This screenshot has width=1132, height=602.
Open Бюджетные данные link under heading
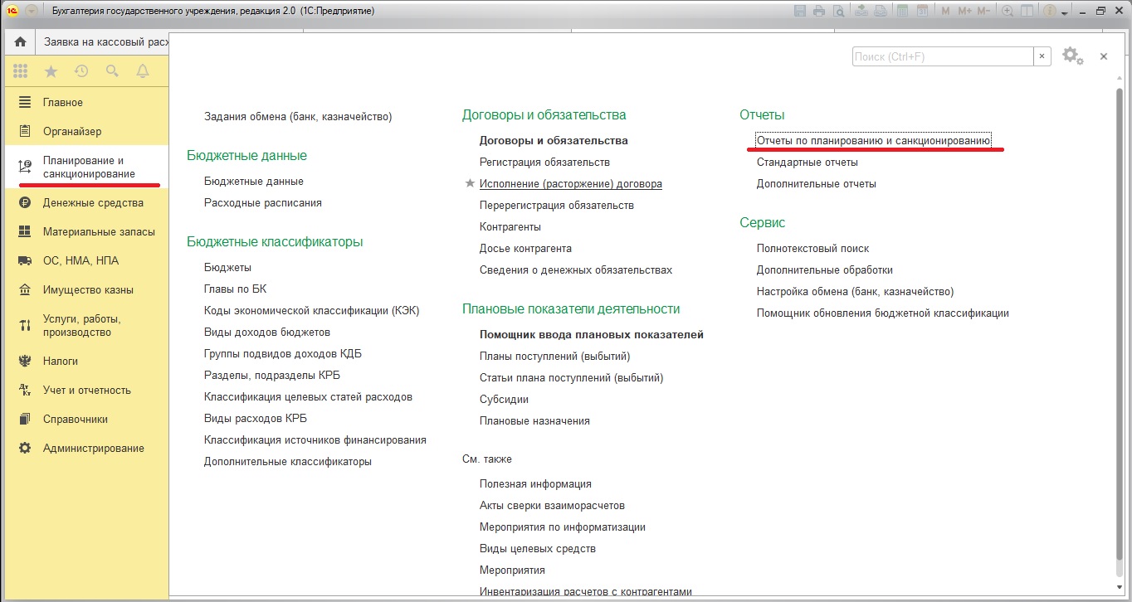[x=254, y=182]
